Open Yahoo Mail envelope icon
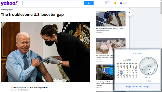Screen dimensions: 162x92 point(121,3)
